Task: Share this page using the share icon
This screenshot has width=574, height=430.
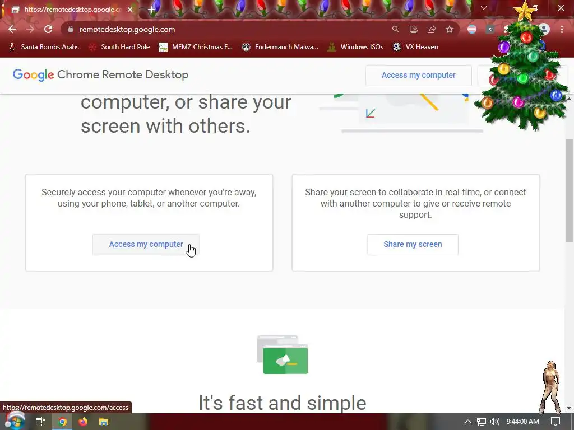Action: point(432,29)
